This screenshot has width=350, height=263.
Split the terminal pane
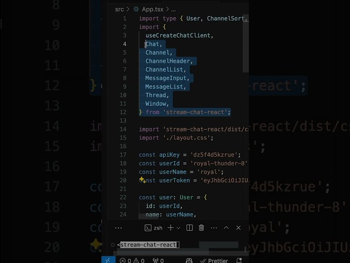(x=190, y=228)
